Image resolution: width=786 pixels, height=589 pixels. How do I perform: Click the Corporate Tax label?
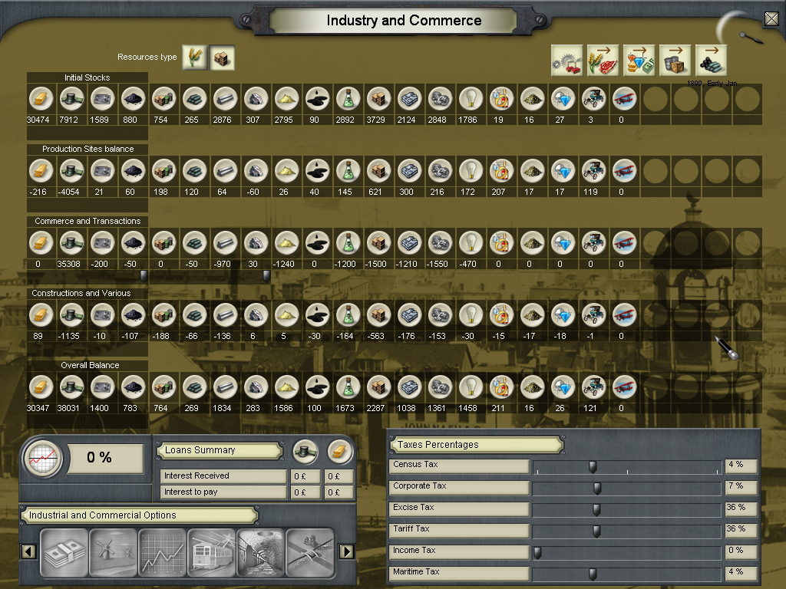[x=461, y=487]
